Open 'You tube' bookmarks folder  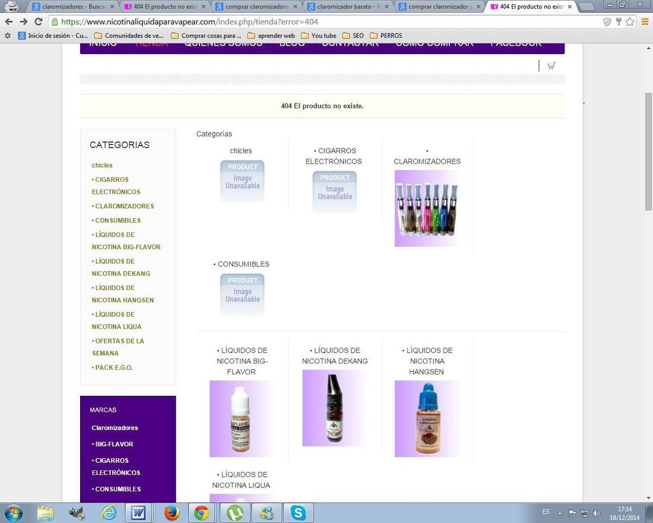point(319,36)
